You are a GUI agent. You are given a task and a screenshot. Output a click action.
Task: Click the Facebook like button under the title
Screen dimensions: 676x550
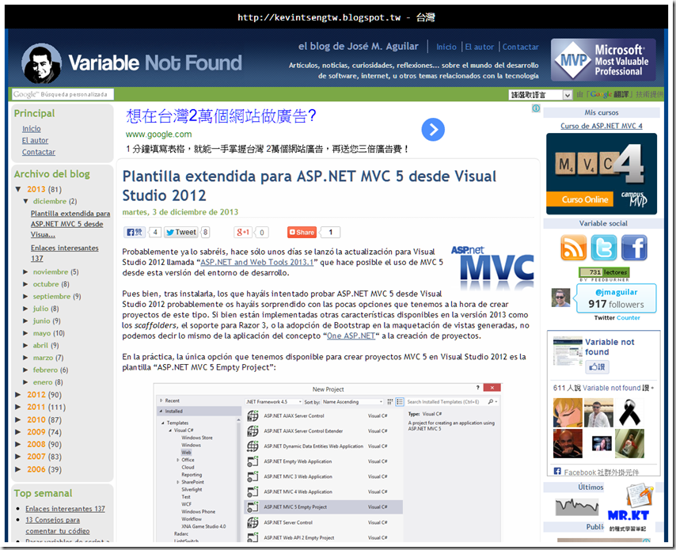[x=134, y=233]
